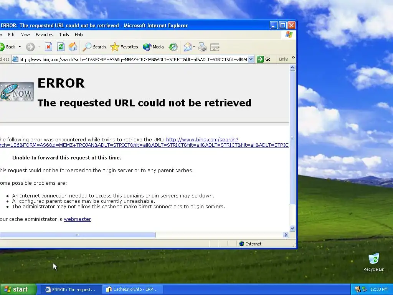Click the Stop loading icon
The width and height of the screenshot is (393, 295).
[x=48, y=47]
